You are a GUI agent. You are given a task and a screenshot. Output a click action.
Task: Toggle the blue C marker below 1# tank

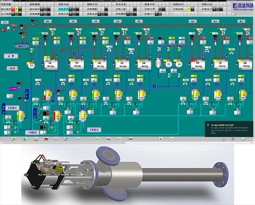pos(53,101)
